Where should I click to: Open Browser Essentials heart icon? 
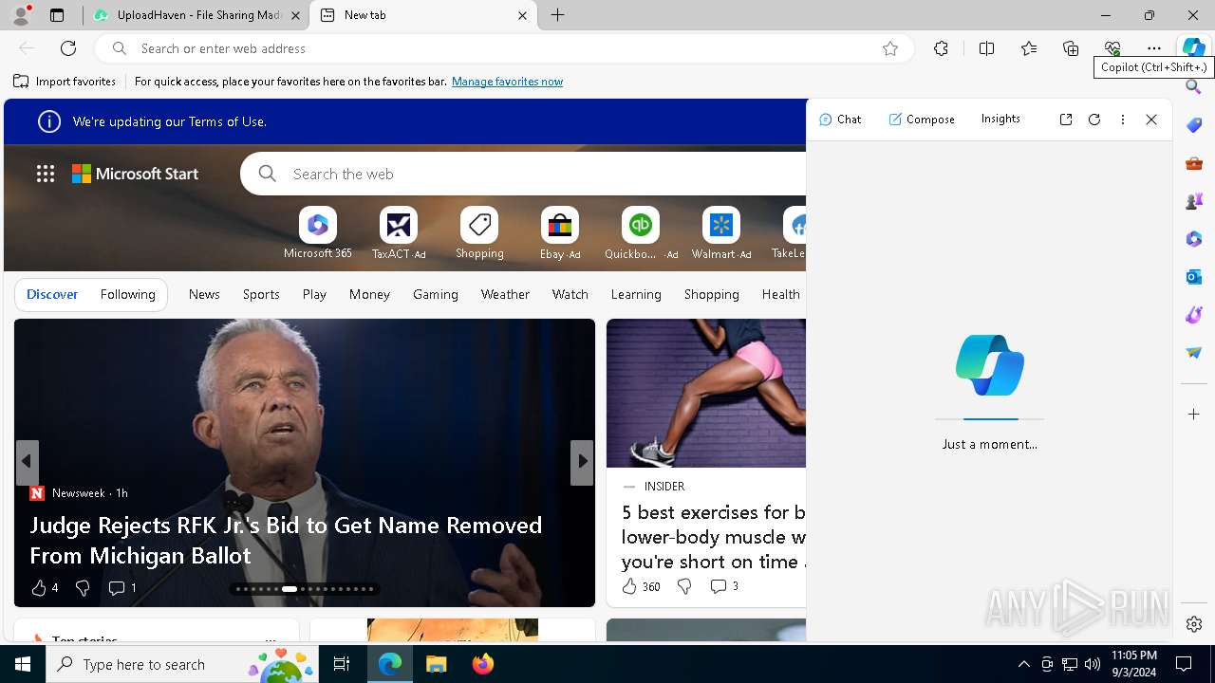coord(1112,48)
